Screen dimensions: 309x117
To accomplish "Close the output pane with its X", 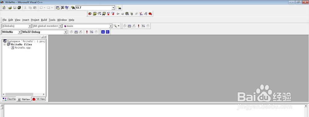I will coord(2,105).
